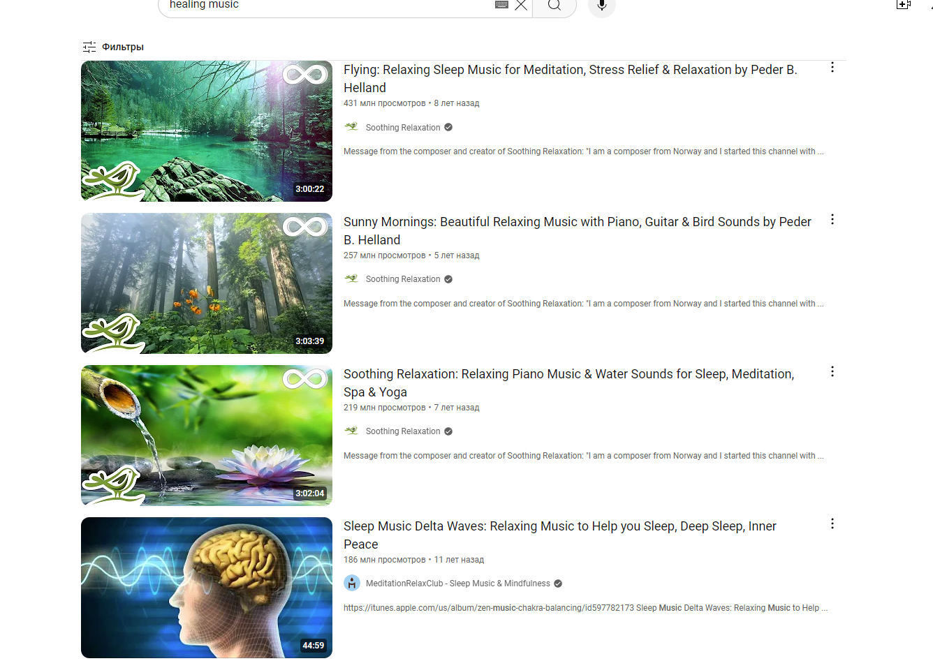Viewport: 933px width, 661px height.
Task: Open title Sunny Mornings: Beautiful Relaxing Music
Action: tap(577, 230)
